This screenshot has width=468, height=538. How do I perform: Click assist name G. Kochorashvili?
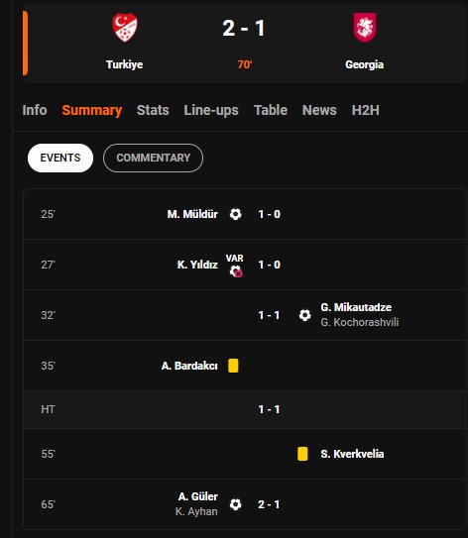click(360, 322)
